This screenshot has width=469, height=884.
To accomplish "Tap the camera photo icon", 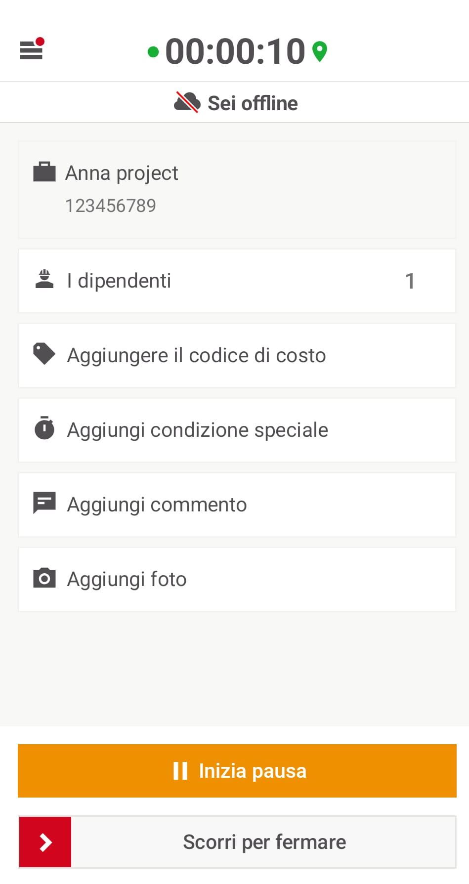I will point(44,578).
